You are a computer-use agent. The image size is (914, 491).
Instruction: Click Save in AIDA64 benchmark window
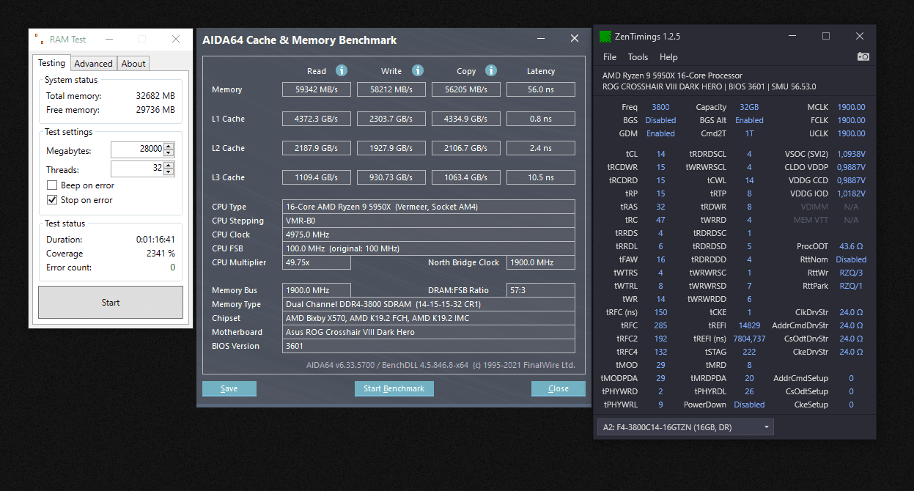pos(229,388)
